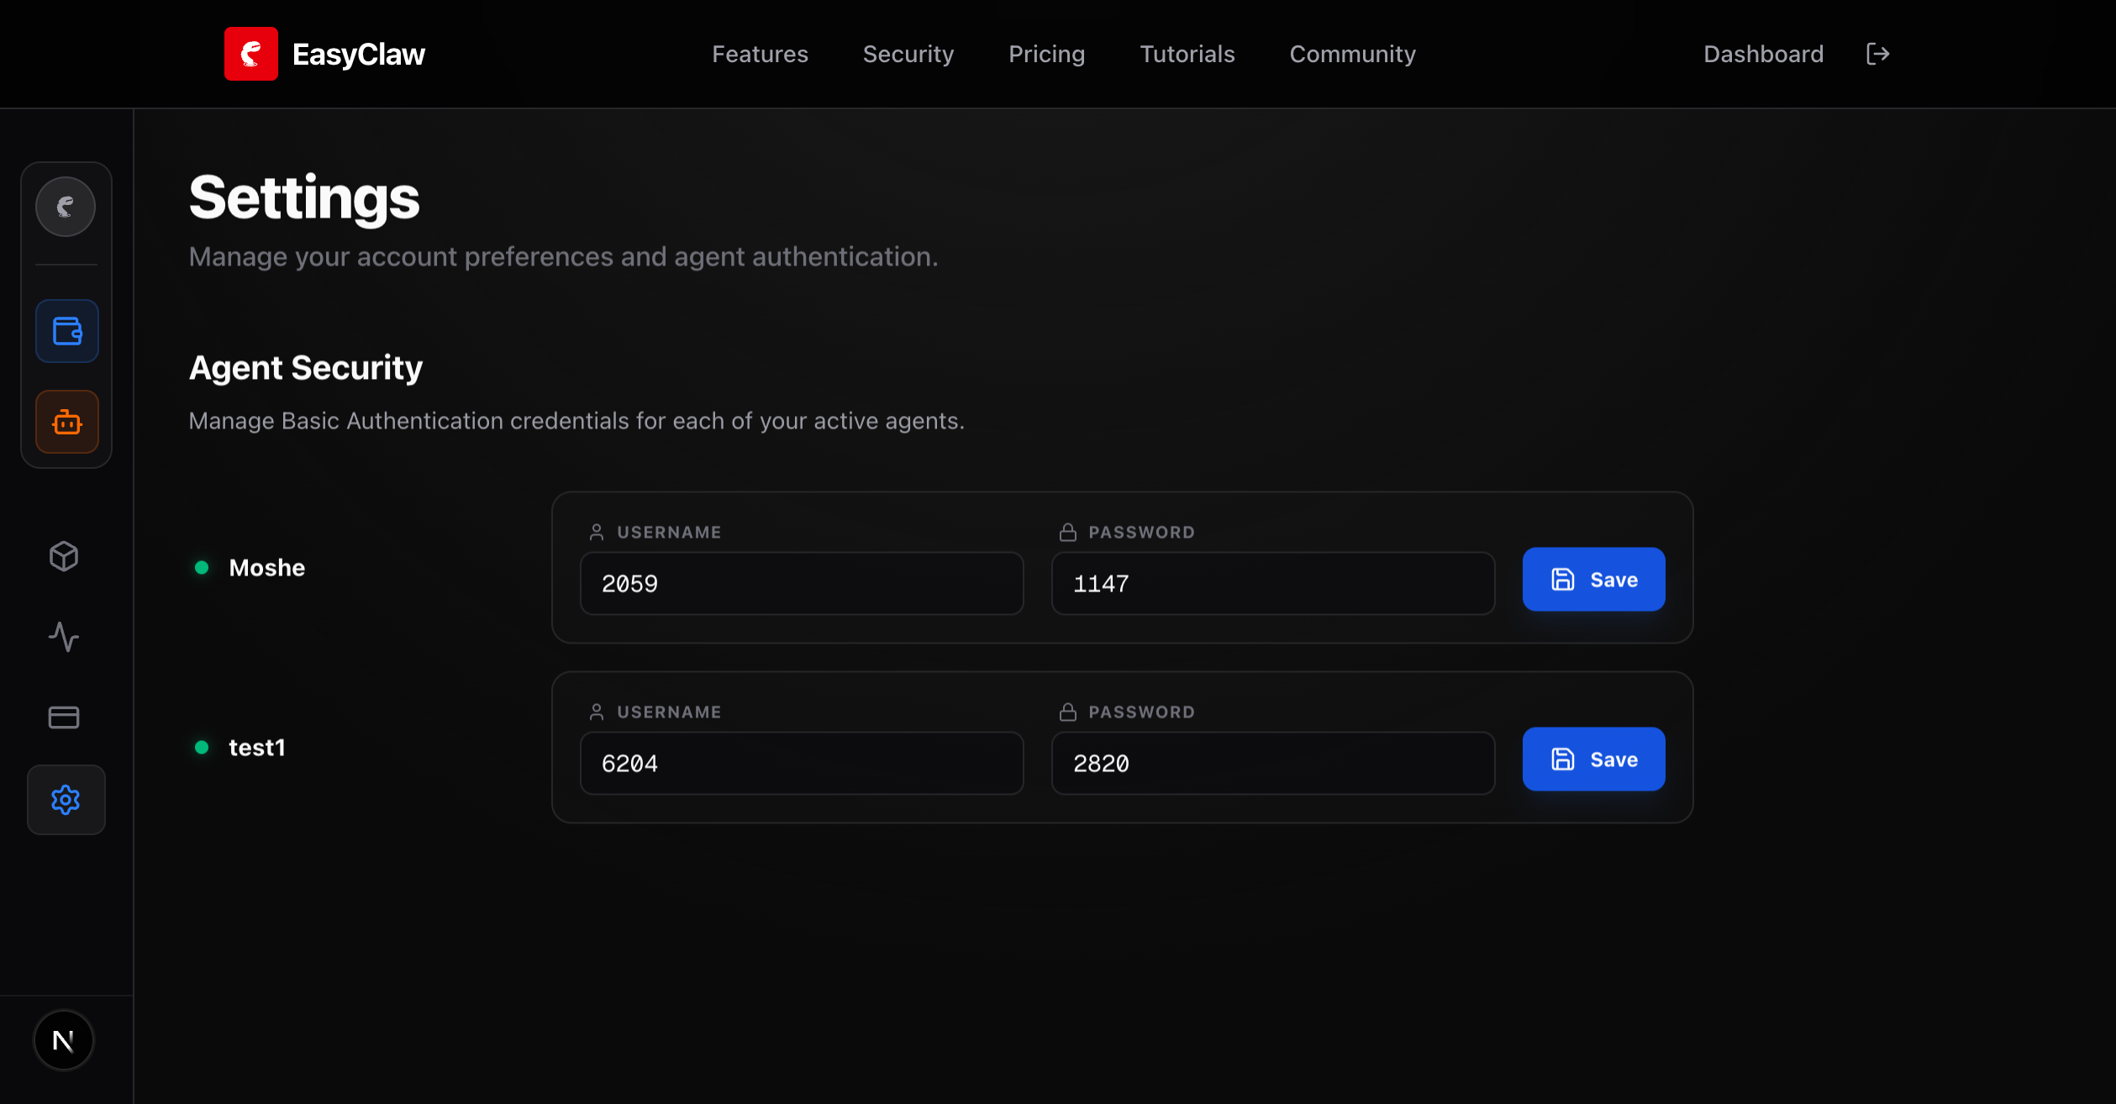Open the settings gear in sidebar

[x=66, y=800]
